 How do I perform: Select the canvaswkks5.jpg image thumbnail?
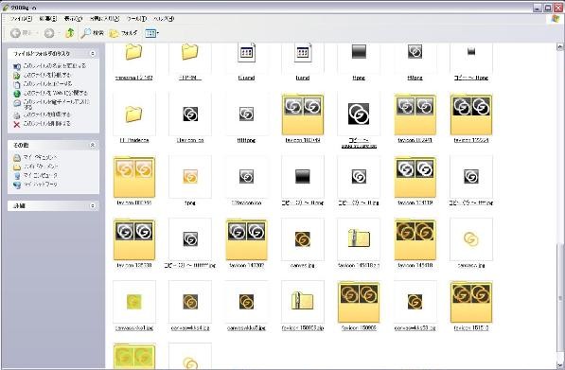246,302
